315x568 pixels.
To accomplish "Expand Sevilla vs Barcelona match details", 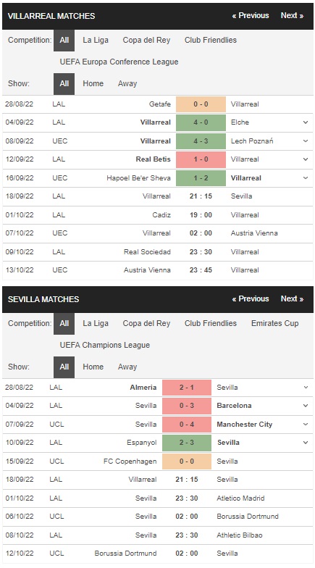I will click(x=306, y=406).
